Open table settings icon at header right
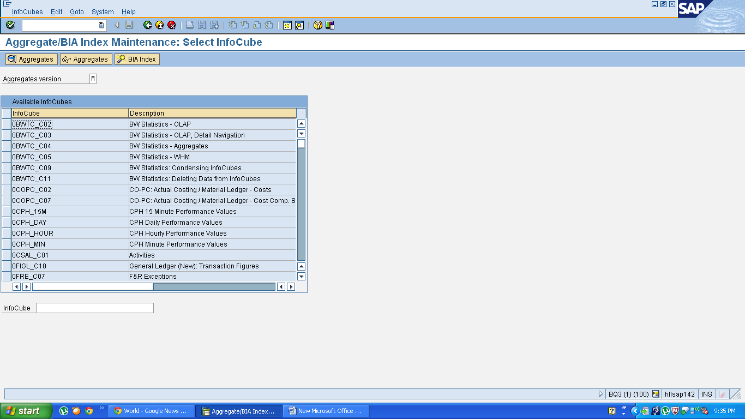This screenshot has width=745, height=419. (301, 113)
